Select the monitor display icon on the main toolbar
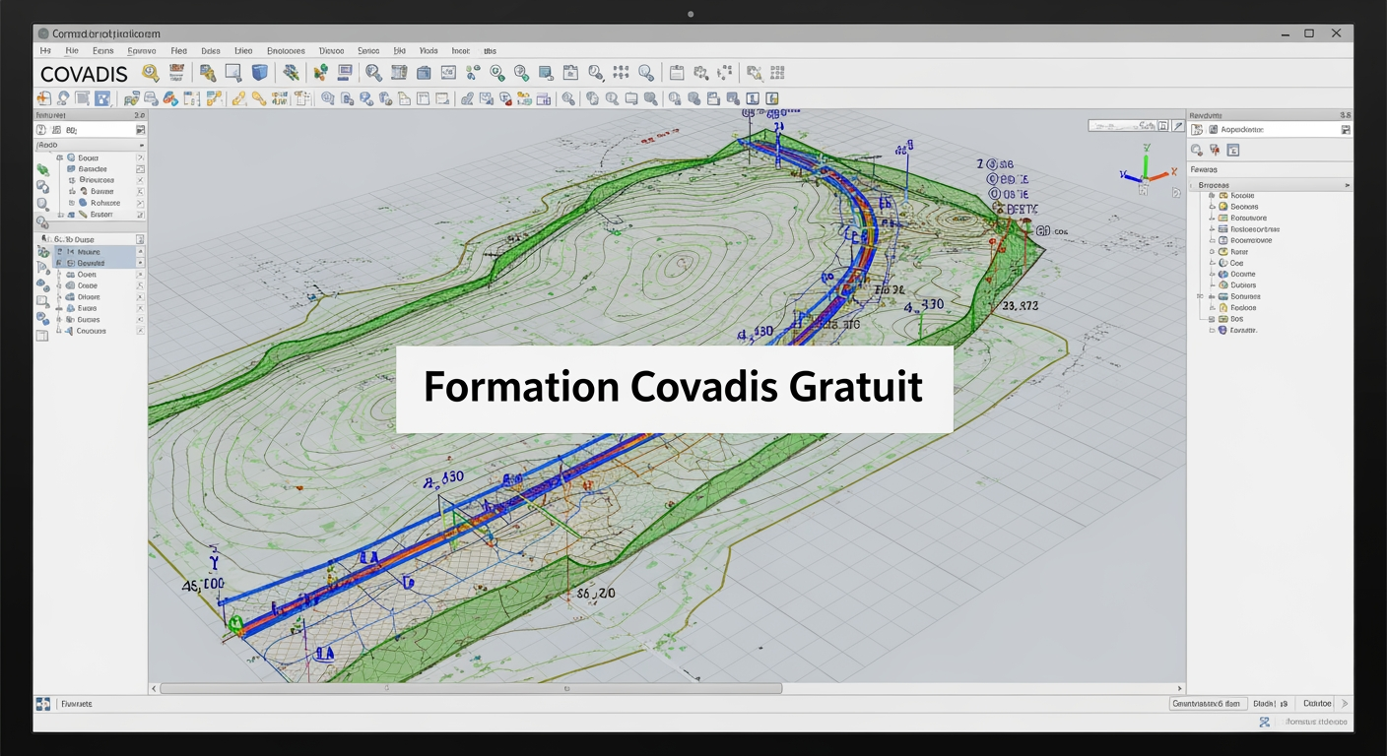This screenshot has width=1387, height=756. 346,73
